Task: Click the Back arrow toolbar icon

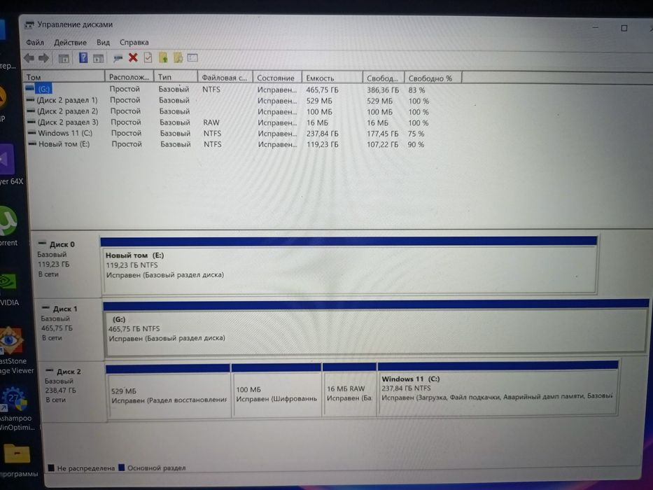Action: tap(29, 58)
